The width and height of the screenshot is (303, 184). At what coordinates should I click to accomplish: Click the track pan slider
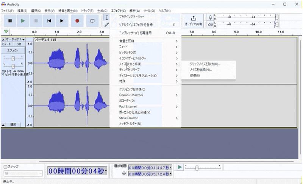13,66
